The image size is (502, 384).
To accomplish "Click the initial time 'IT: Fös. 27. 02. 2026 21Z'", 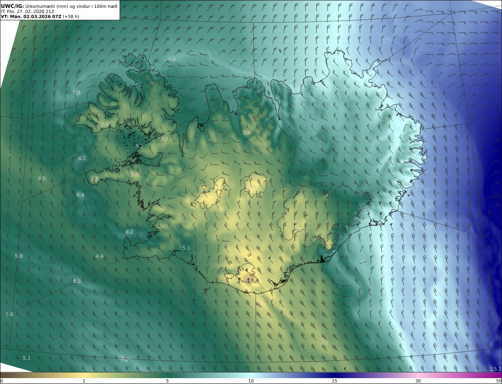I will pos(27,11).
